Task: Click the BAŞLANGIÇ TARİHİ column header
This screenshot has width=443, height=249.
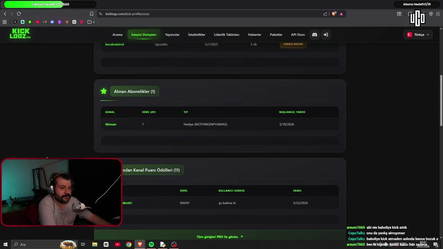Action: pos(292,112)
